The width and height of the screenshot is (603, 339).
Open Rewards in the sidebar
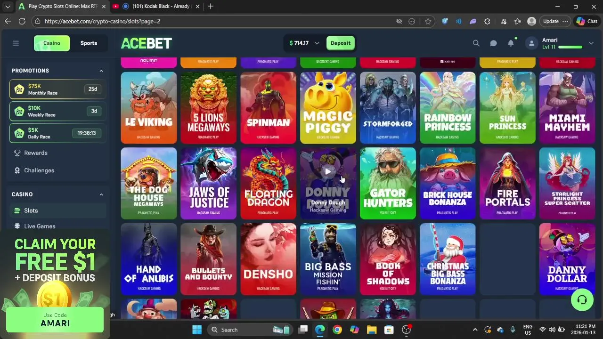[x=57, y=153]
